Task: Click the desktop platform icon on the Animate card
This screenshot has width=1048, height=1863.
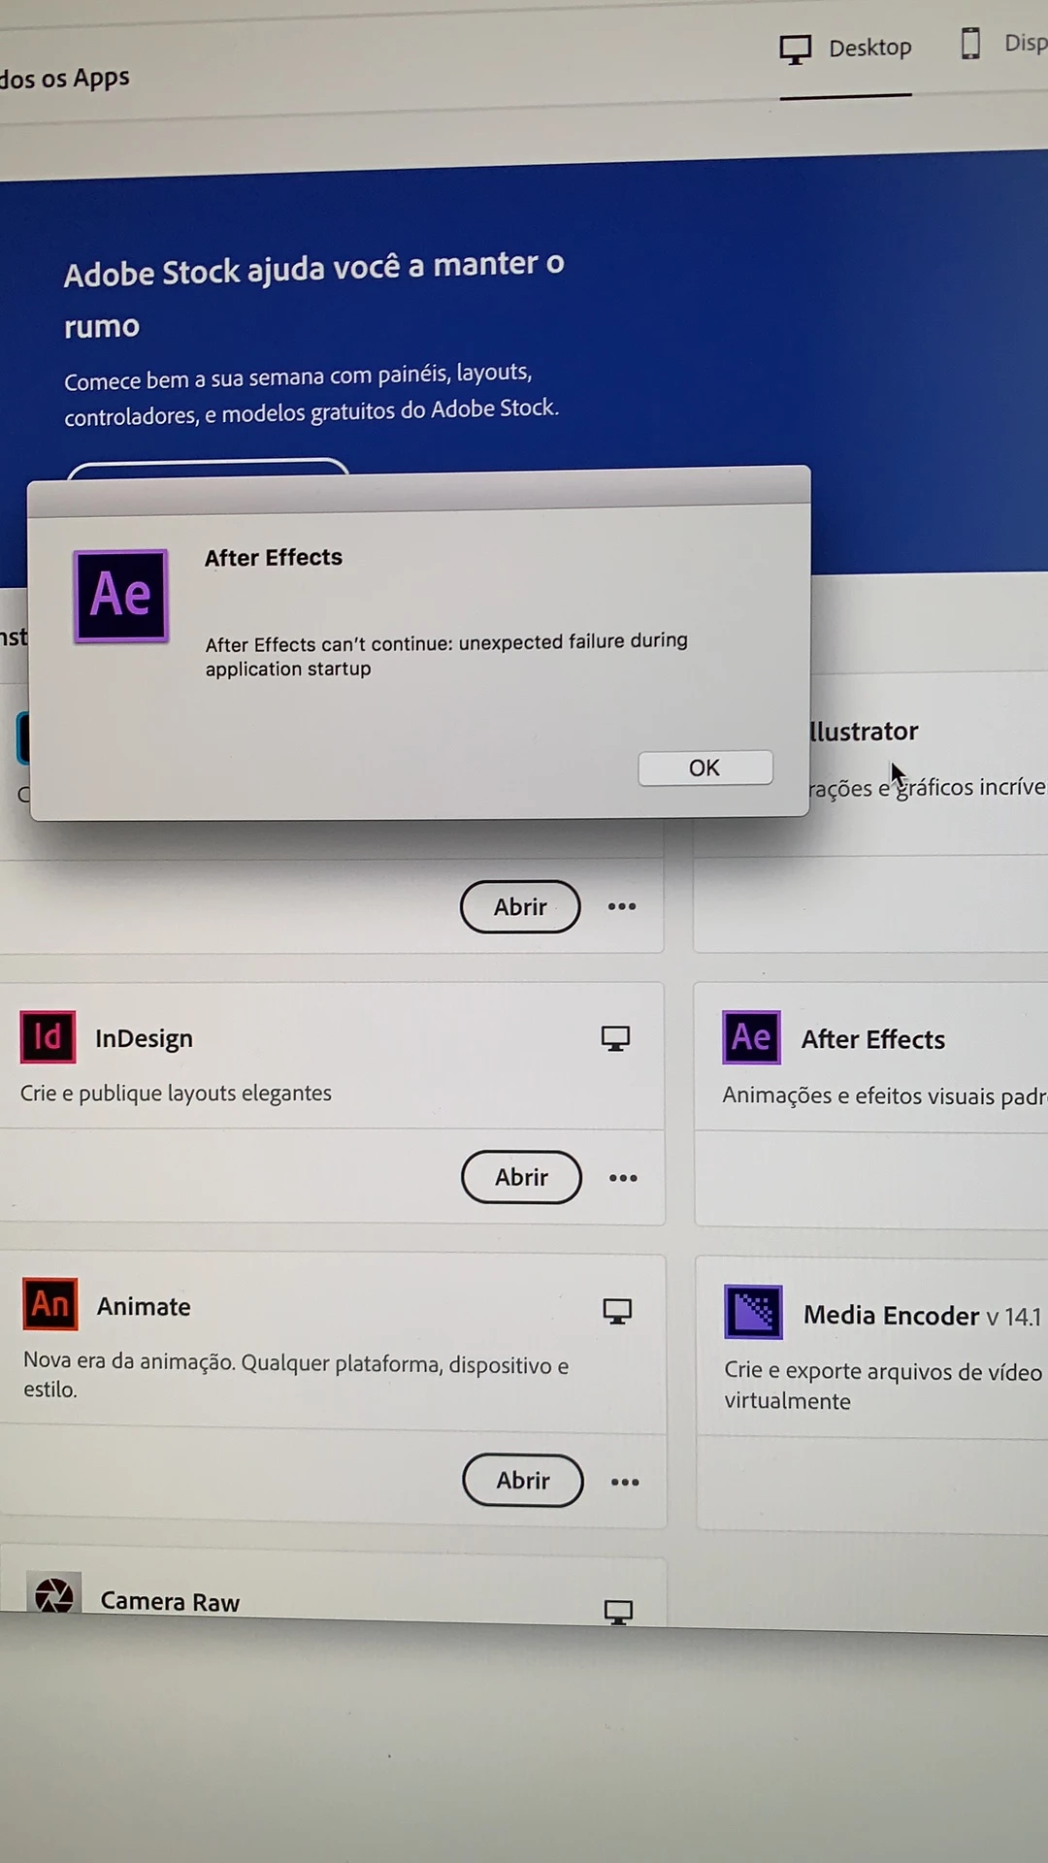Action: (x=617, y=1312)
